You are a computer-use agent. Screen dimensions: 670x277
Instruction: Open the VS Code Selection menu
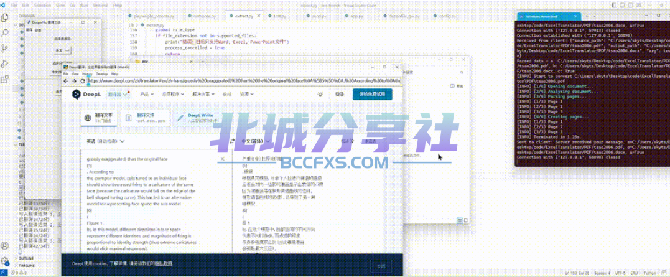[x=42, y=5]
